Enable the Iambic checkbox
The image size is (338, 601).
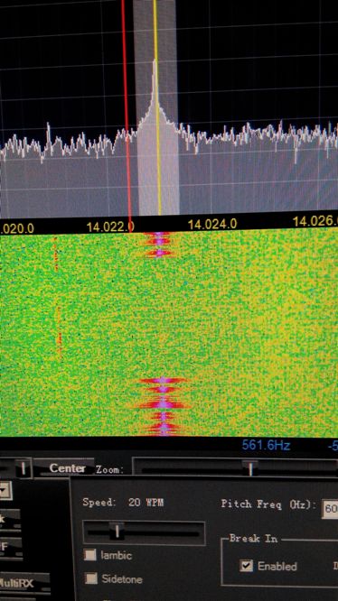pyautogui.click(x=89, y=554)
